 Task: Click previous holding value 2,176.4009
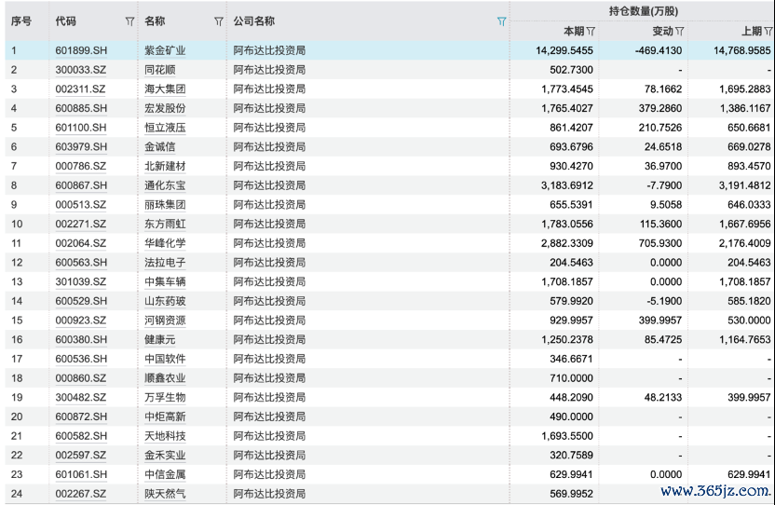745,243
